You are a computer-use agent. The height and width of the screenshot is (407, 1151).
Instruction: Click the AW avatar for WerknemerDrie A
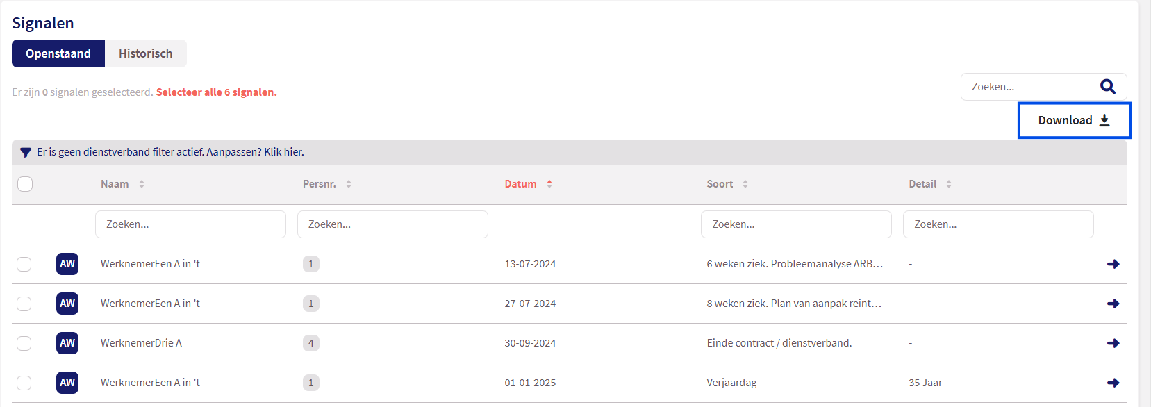coord(67,343)
